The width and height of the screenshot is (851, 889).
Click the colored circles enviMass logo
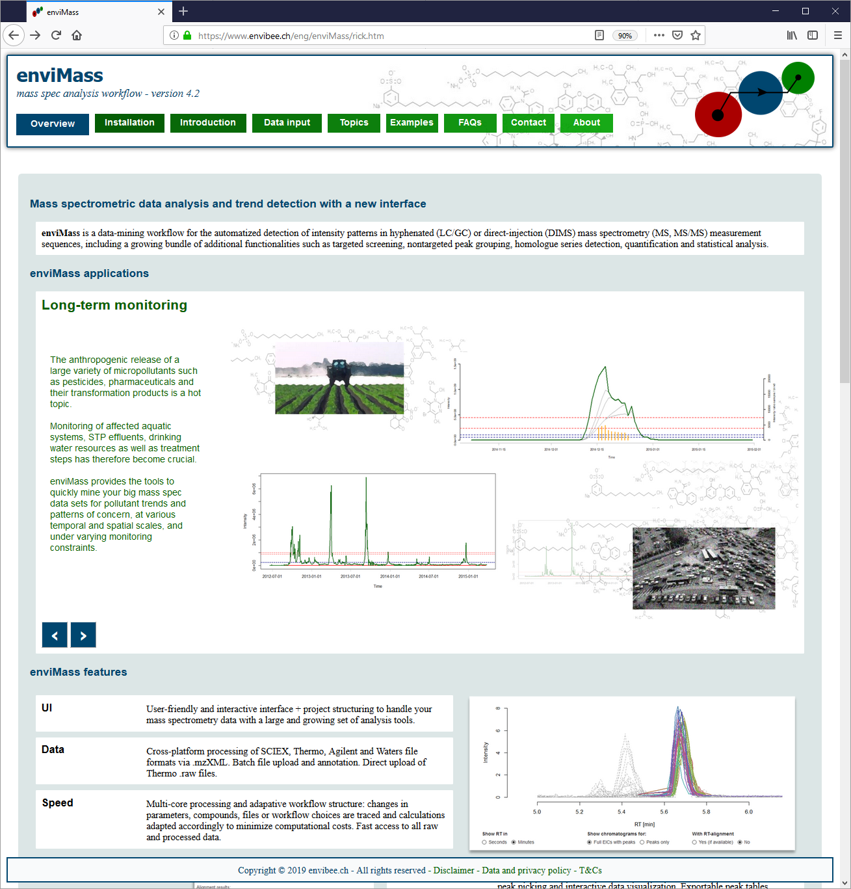[x=754, y=99]
